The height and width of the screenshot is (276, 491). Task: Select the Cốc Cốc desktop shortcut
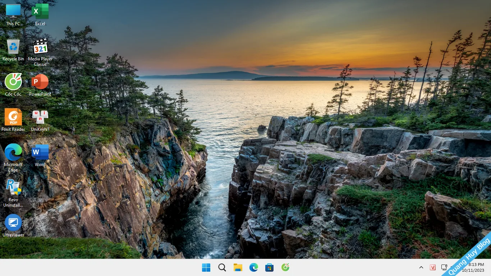pos(13,85)
